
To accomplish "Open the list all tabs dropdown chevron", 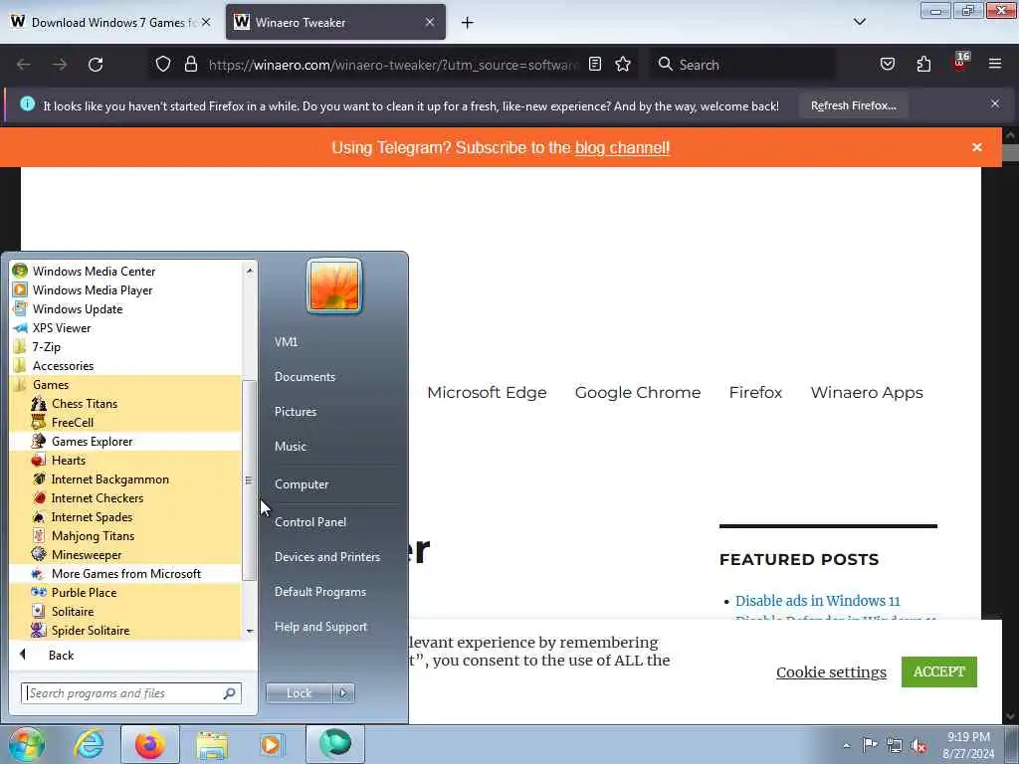I will (859, 22).
